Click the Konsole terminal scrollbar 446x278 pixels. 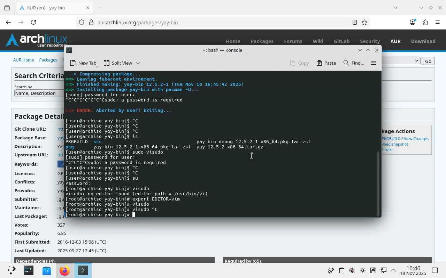click(x=378, y=183)
